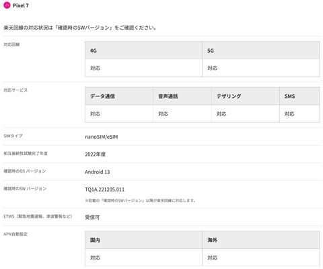Collapse the Pixel 7 accordion chevron icon
This screenshot has width=323, height=269.
7,5
